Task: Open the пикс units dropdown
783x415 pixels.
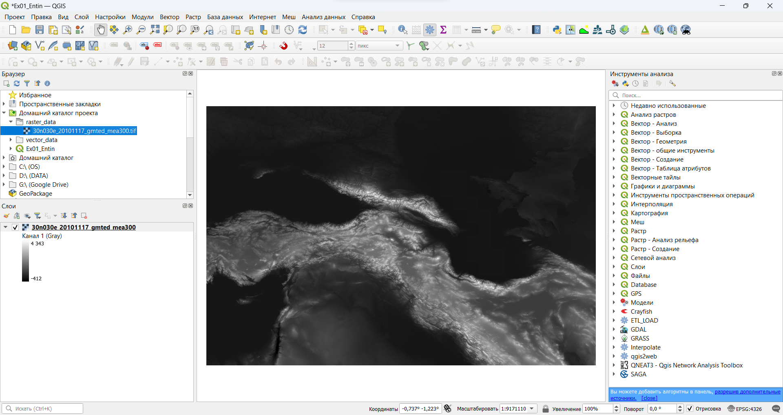Action: [379, 46]
